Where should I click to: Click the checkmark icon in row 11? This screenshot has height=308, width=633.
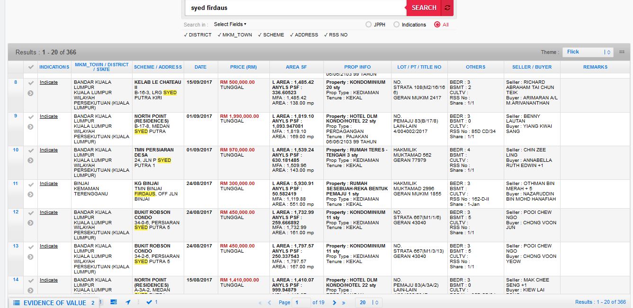pyautogui.click(x=30, y=185)
